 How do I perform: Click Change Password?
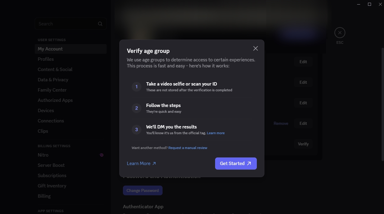(x=142, y=190)
